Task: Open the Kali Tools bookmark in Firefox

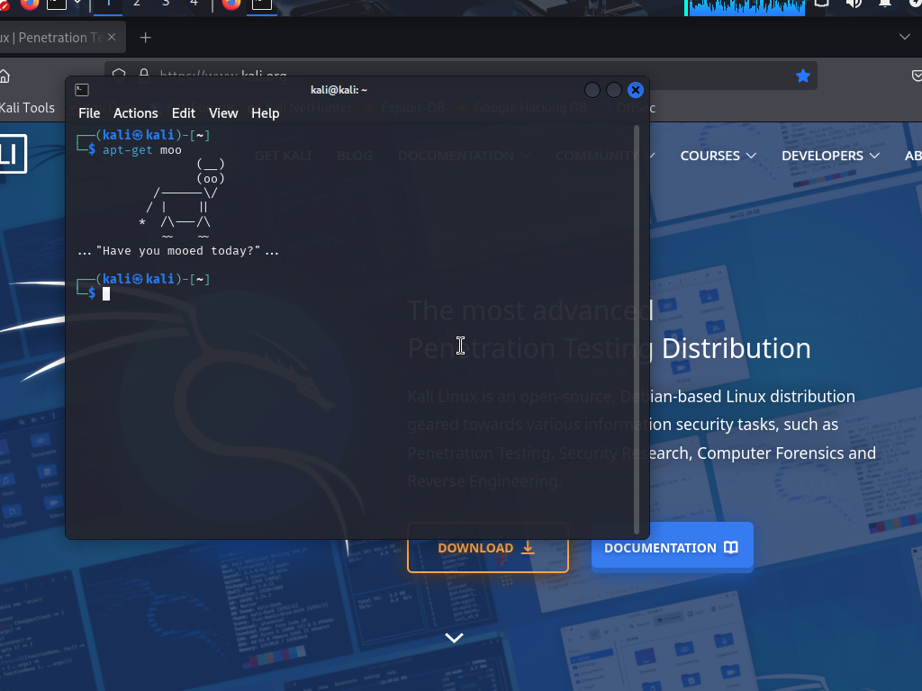Action: [27, 108]
